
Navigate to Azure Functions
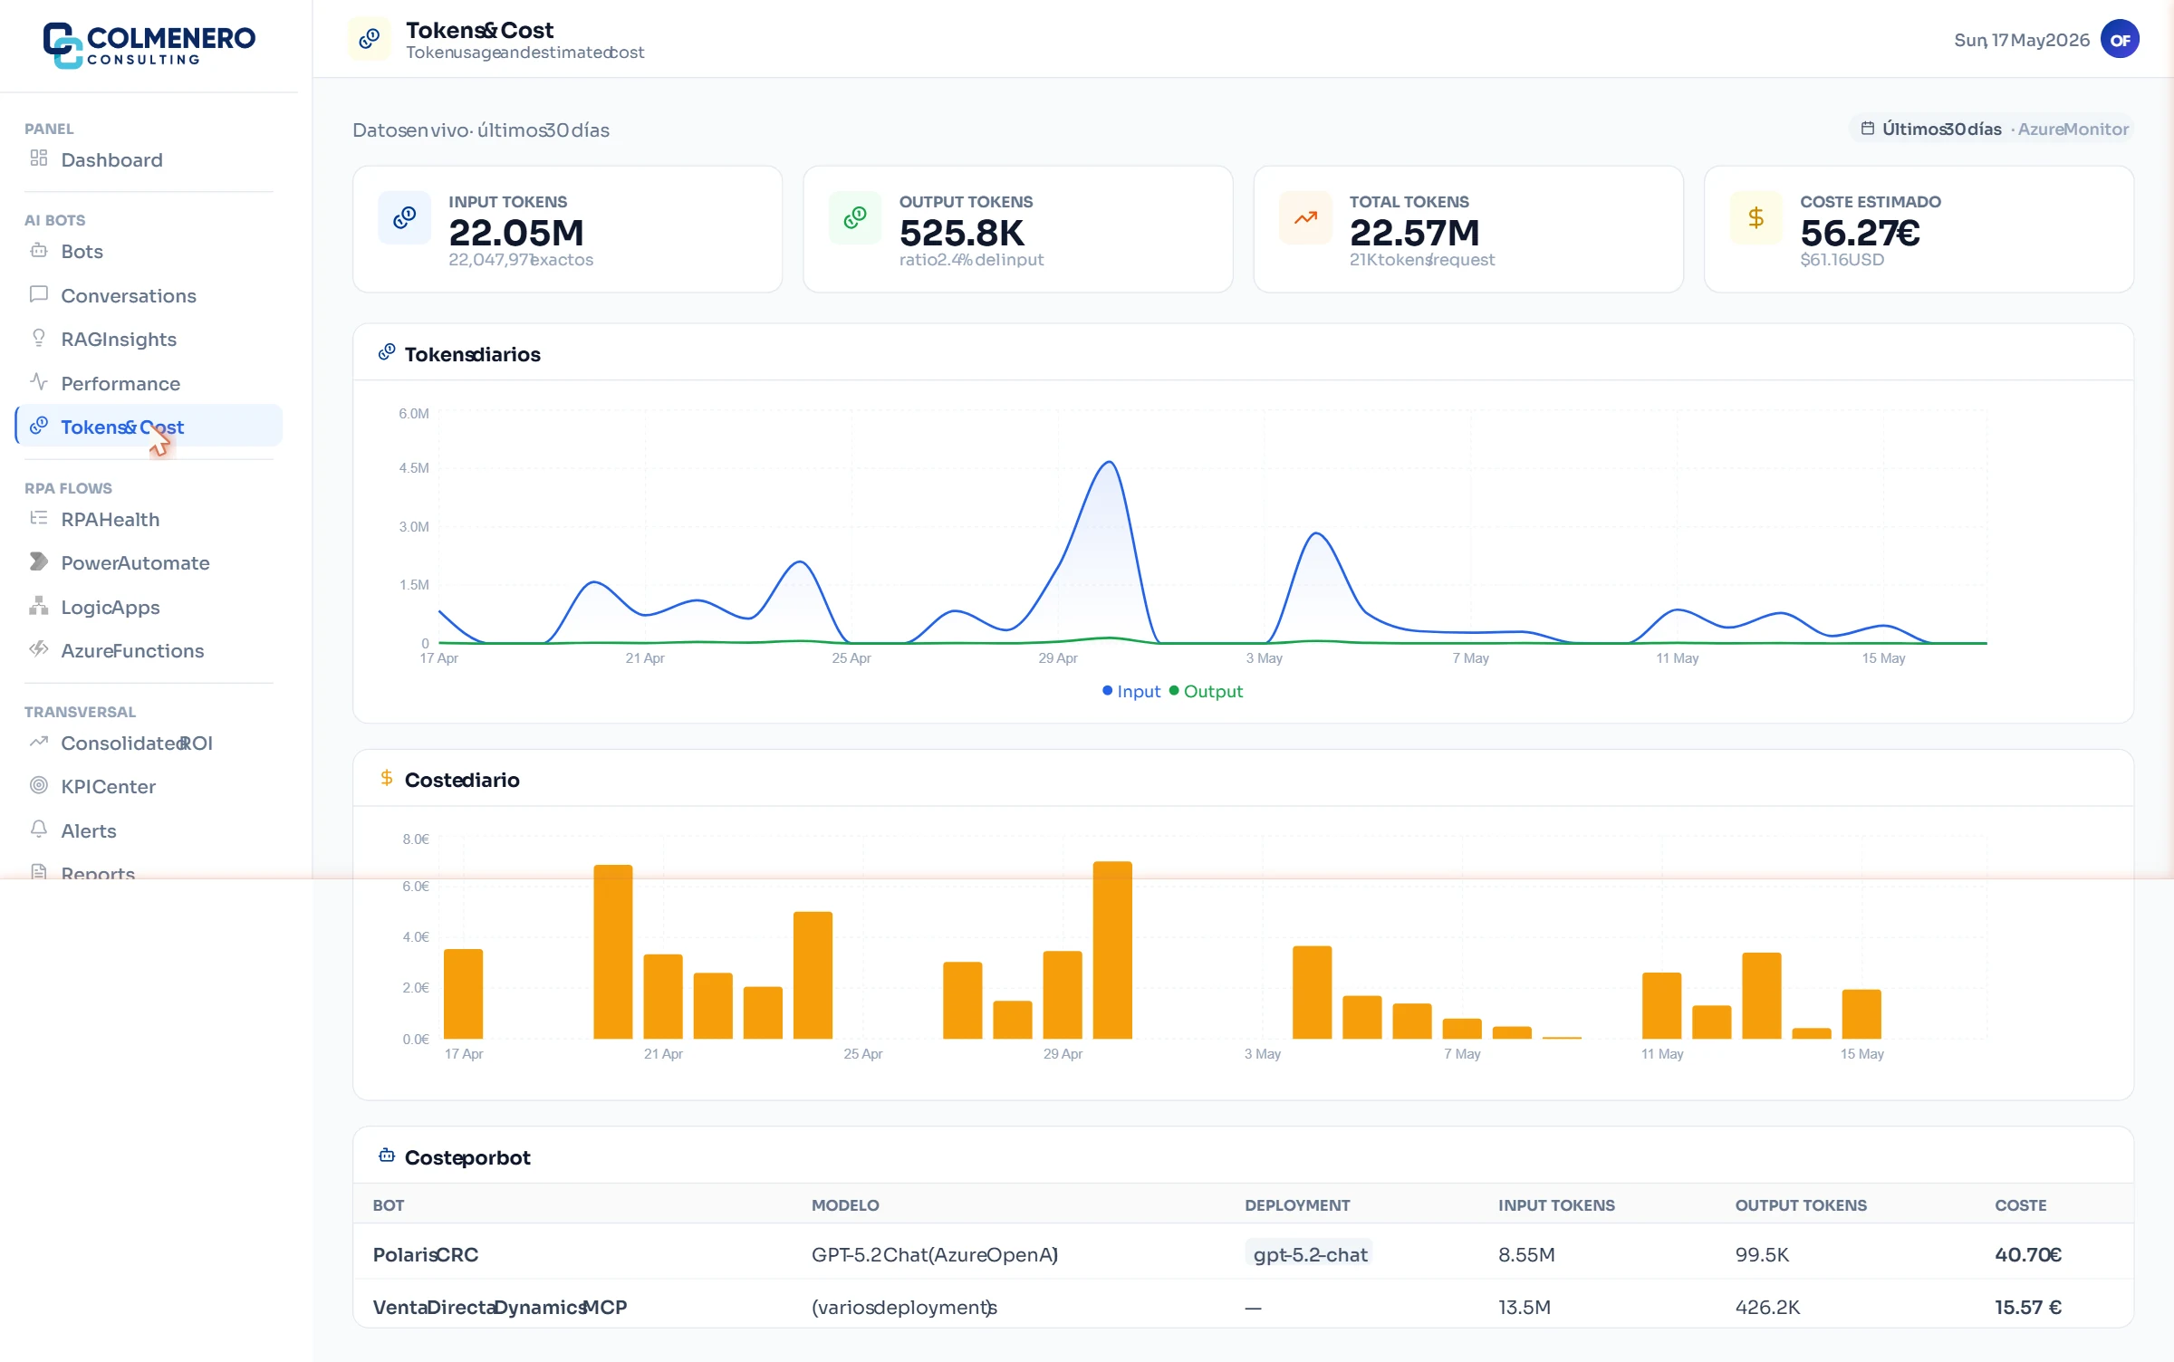pos(149,650)
